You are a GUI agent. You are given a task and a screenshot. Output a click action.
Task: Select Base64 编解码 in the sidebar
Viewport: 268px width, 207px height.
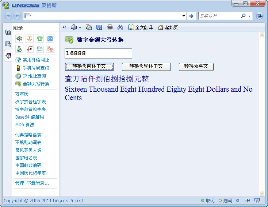[30, 117]
